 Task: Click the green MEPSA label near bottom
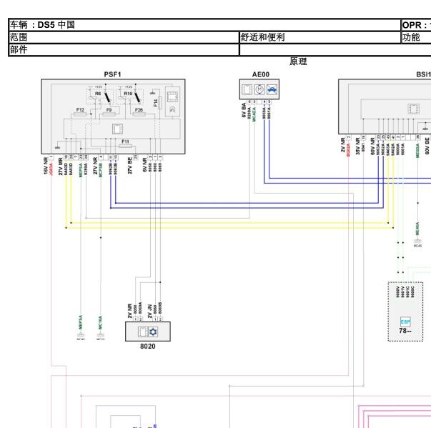(81, 322)
